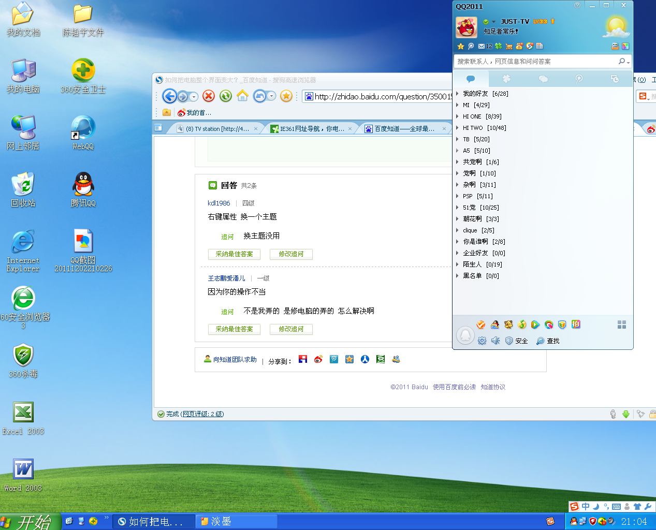
Task: Open Paipai shopping app in QQ
Action: click(576, 324)
